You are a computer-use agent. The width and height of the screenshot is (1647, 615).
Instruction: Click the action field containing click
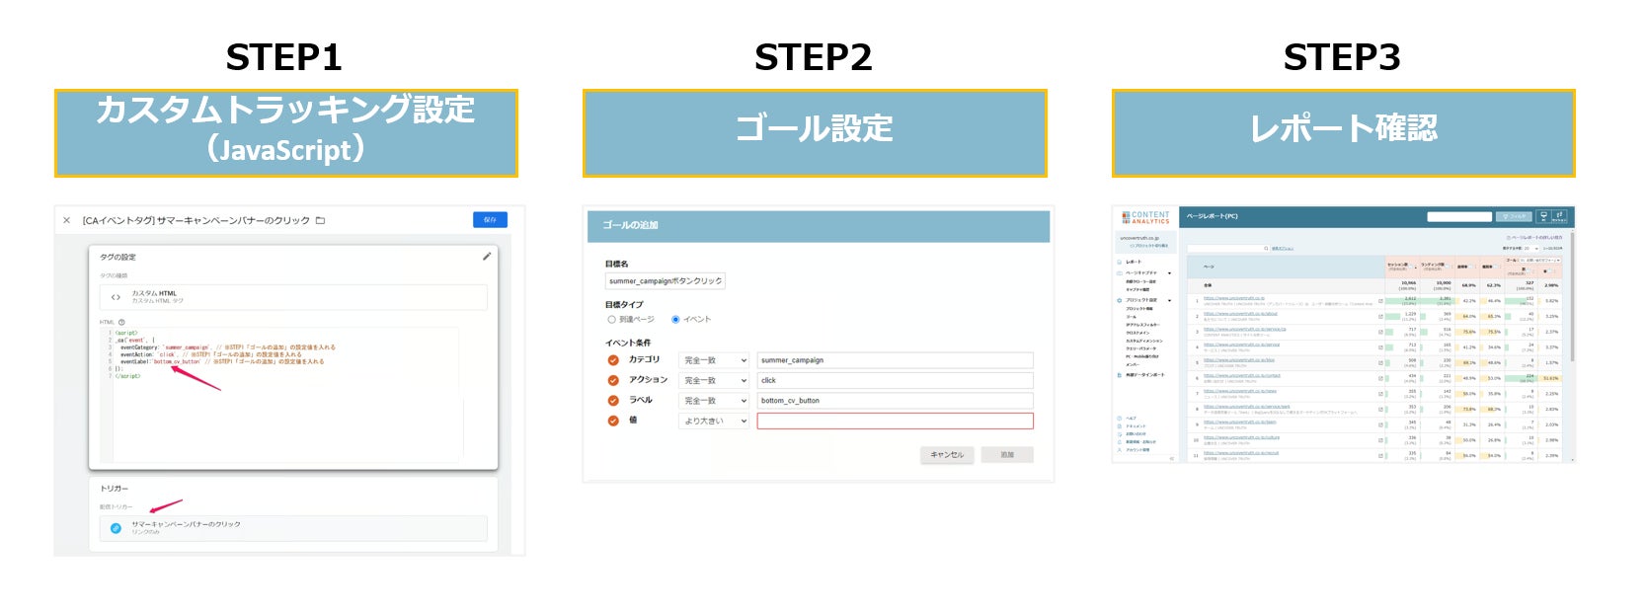pos(896,381)
